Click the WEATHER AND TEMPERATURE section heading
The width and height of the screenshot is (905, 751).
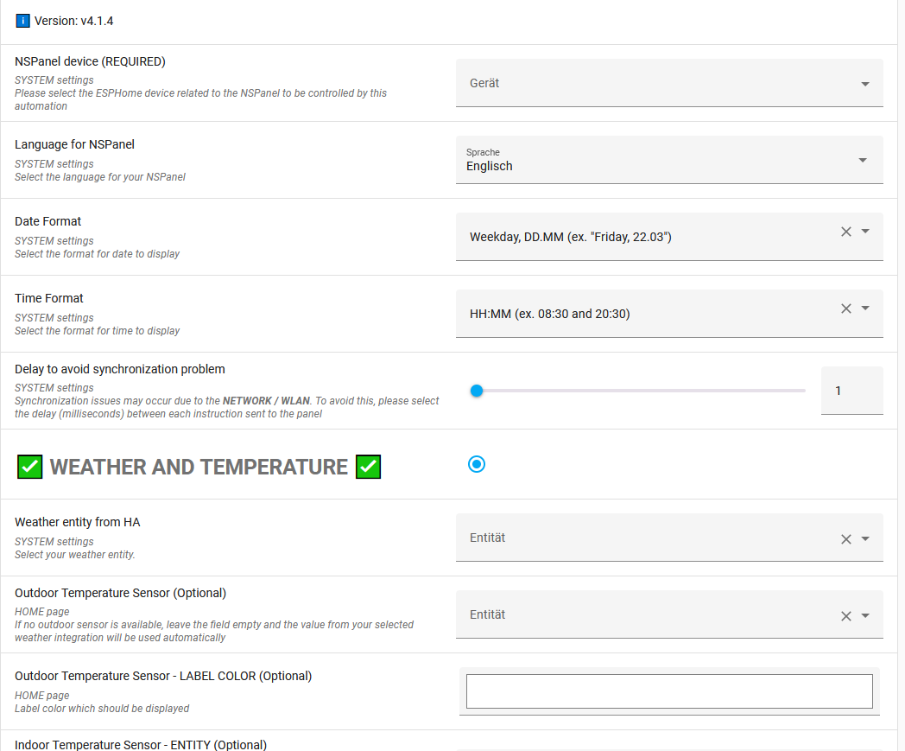pyautogui.click(x=199, y=467)
